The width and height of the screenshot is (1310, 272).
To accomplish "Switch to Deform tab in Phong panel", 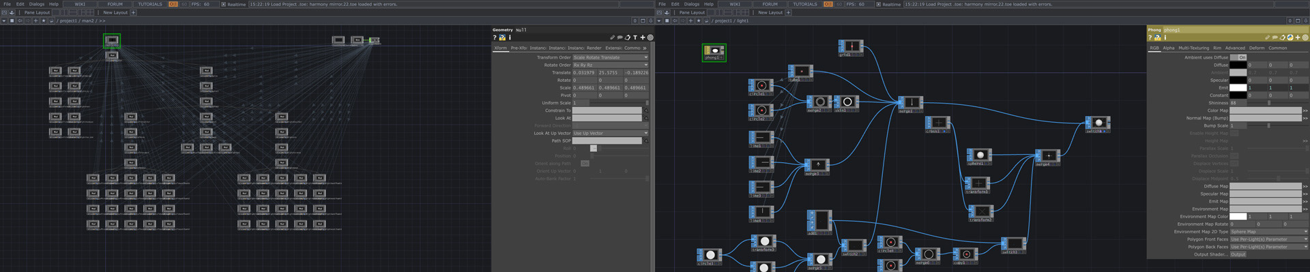I will 1257,48.
